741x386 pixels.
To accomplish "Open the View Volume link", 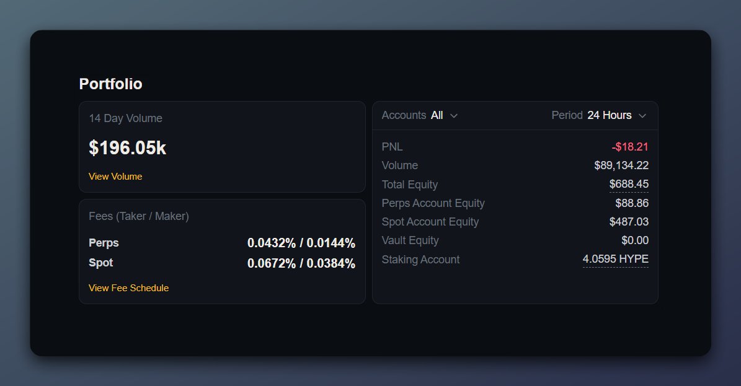I will coord(115,176).
